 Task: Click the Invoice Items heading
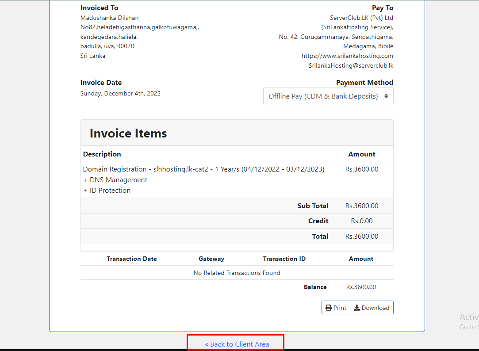[x=128, y=134]
